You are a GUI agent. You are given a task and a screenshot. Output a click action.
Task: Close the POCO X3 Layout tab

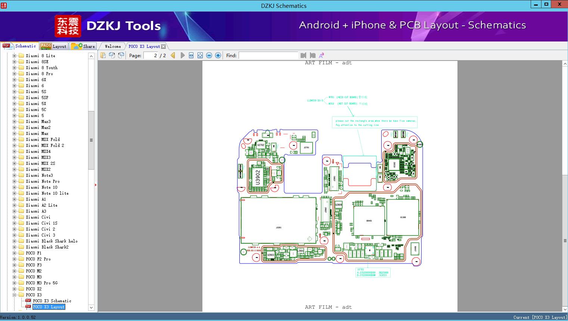[x=163, y=46]
